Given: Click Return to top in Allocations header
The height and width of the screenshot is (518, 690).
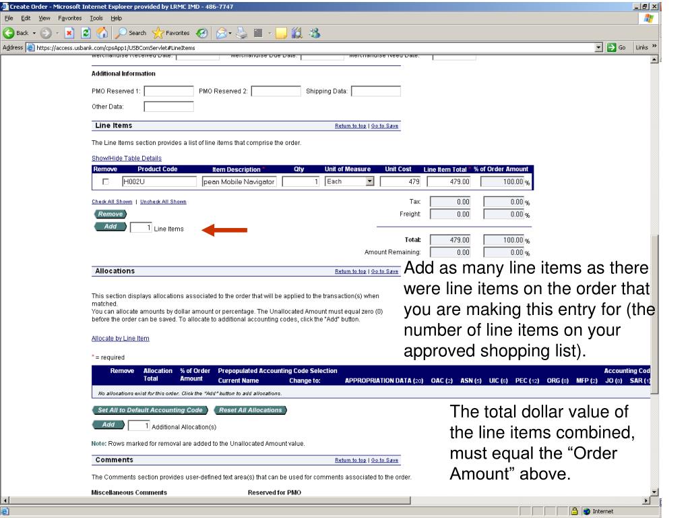Looking at the screenshot, I should click(x=350, y=271).
